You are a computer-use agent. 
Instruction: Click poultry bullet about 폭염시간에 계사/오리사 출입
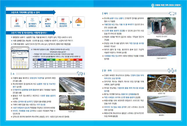[x=123, y=115]
